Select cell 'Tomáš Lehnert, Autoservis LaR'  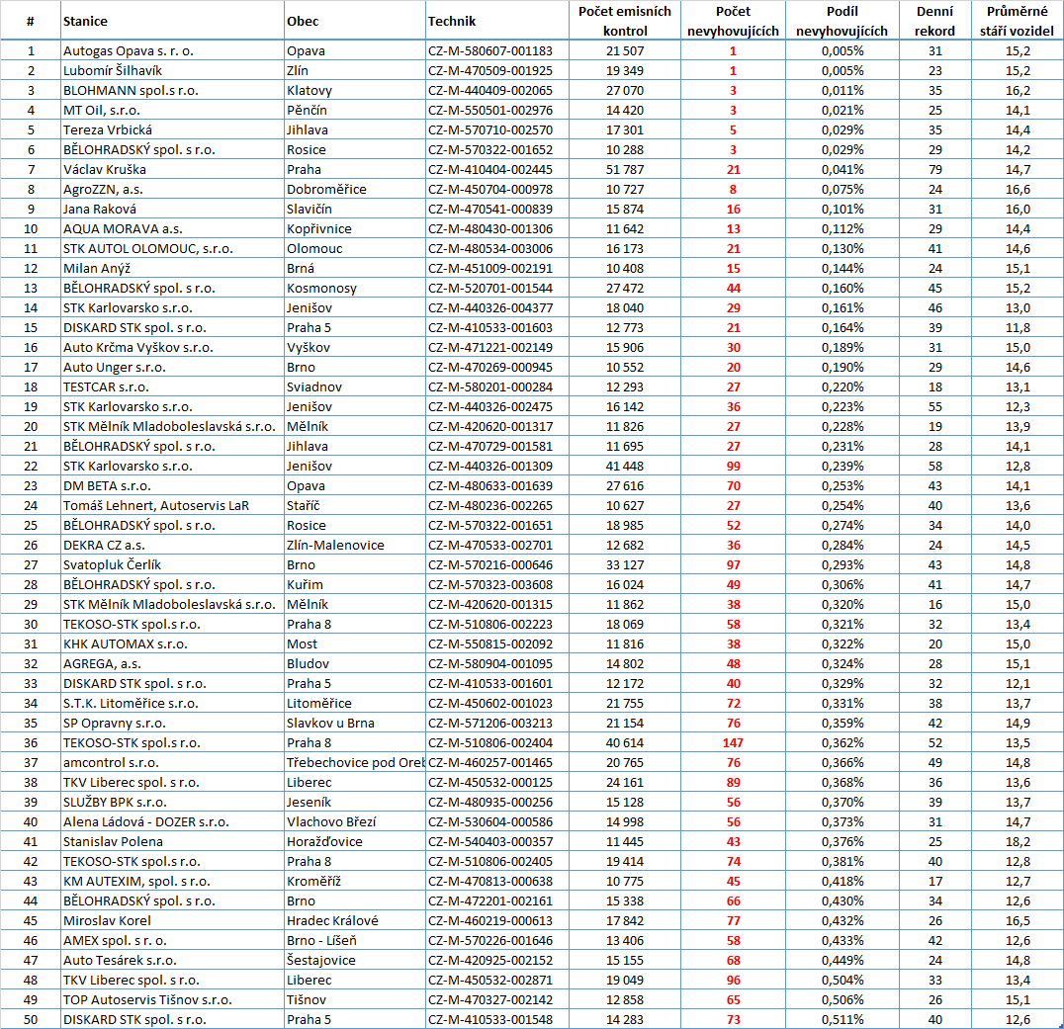[172, 505]
